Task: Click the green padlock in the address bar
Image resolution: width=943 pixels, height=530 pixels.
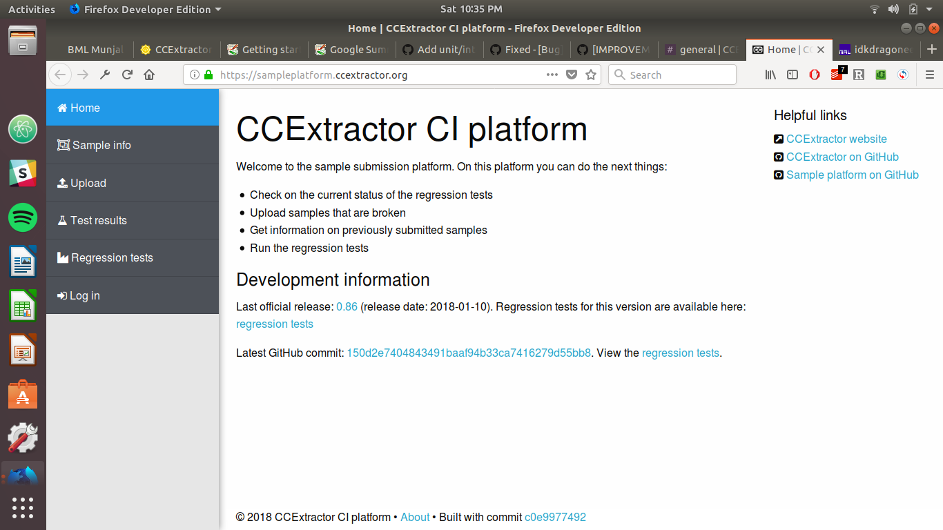Action: coord(208,75)
